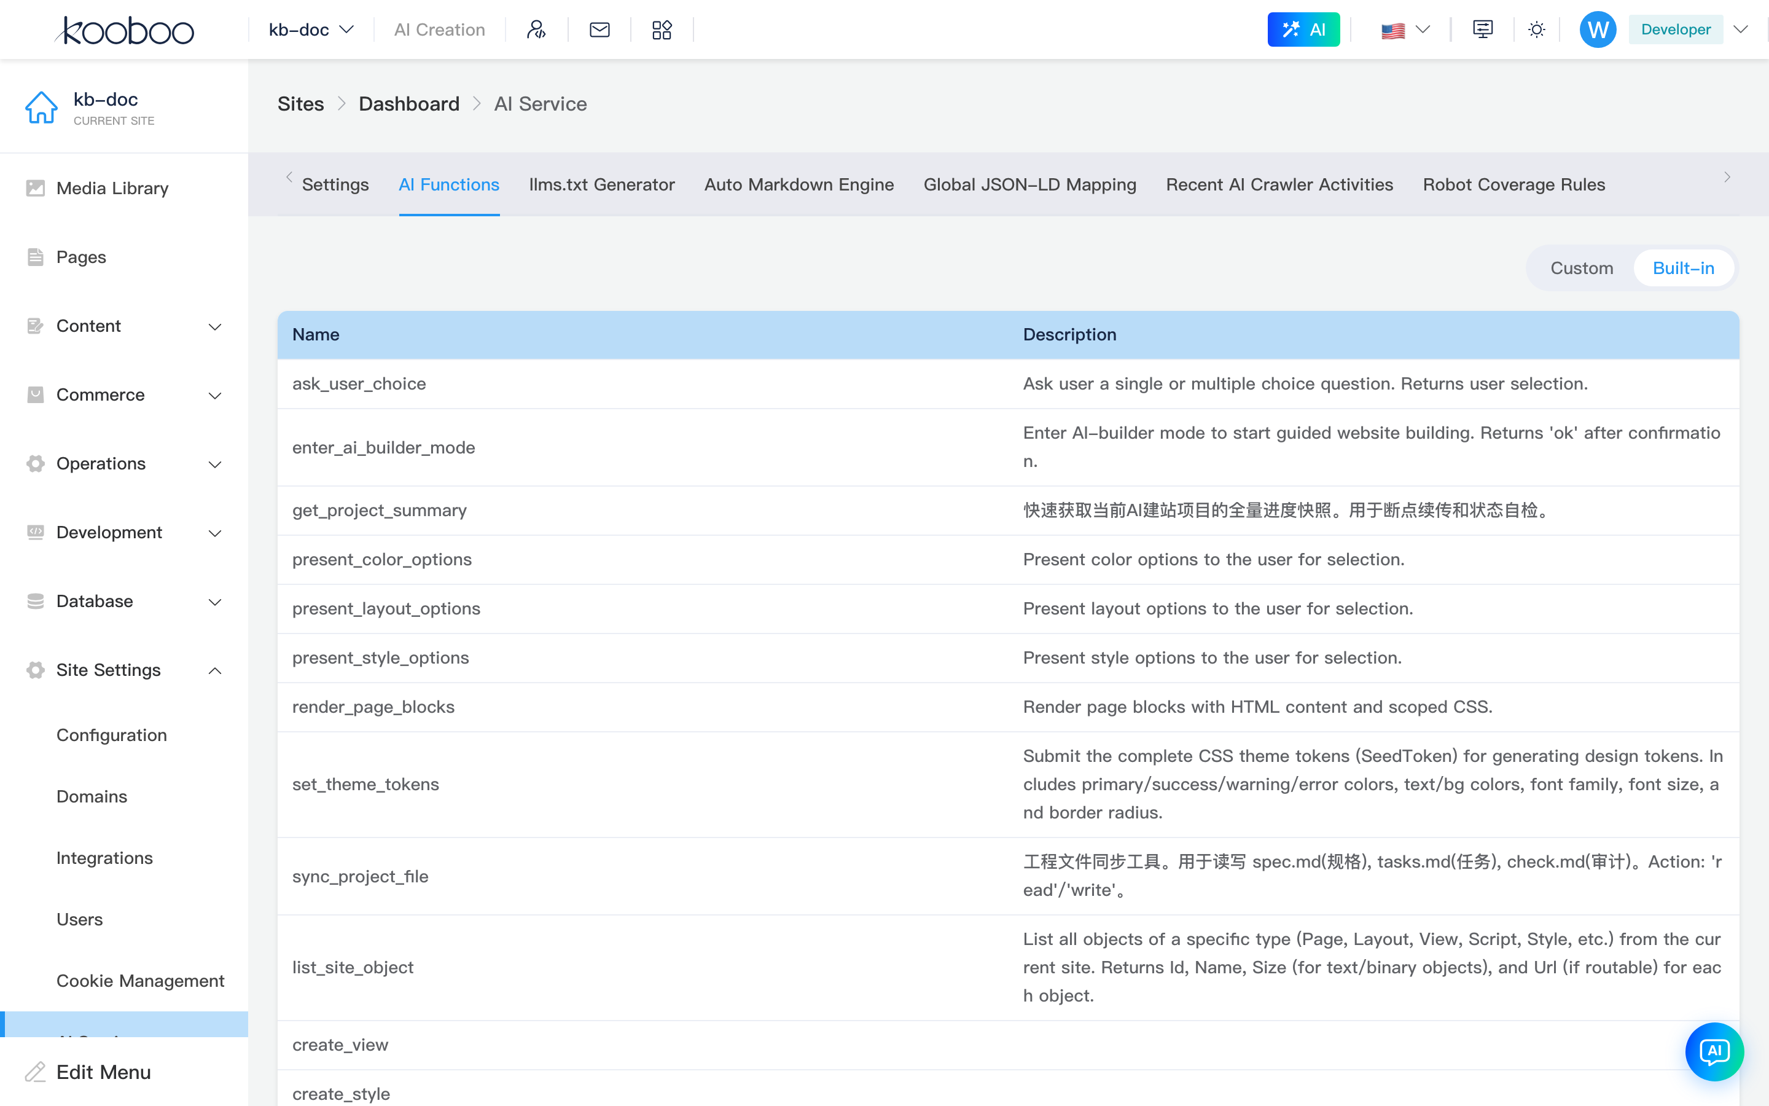
Task: Click the present_color_options row name
Action: pyautogui.click(x=381, y=559)
